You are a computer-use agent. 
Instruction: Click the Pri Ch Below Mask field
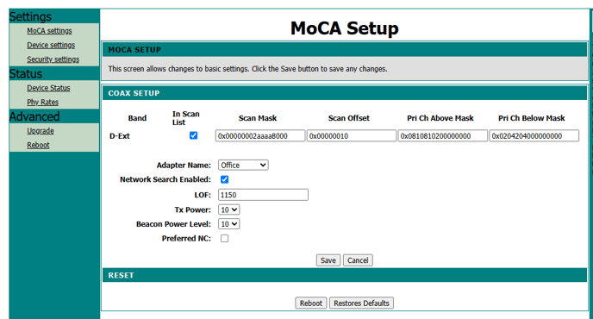534,136
